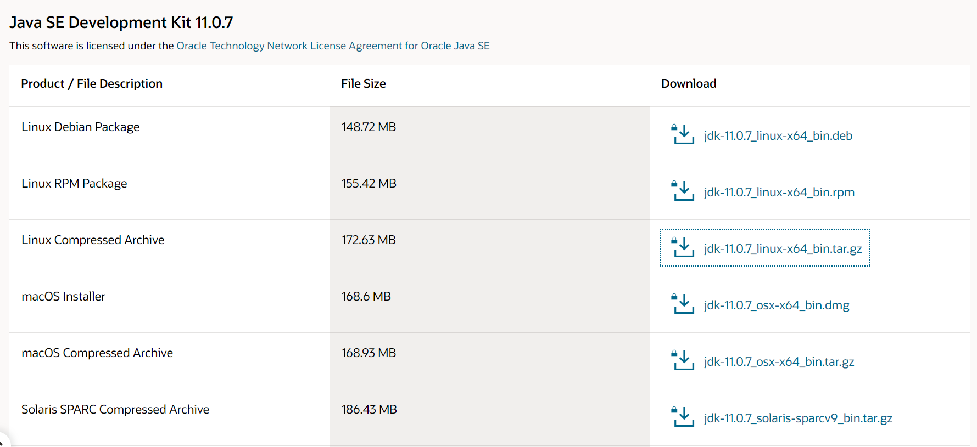
Task: Select the 'Solaris SPARC Compressed Archive' text
Action: pos(115,409)
